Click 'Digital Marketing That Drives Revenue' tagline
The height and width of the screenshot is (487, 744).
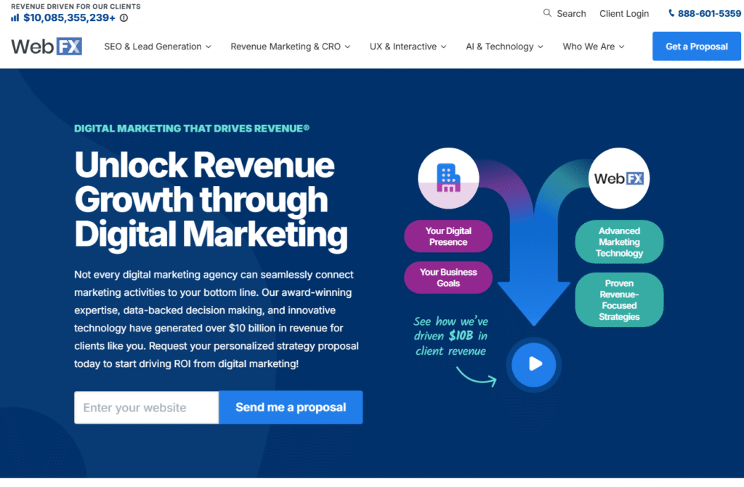point(192,128)
